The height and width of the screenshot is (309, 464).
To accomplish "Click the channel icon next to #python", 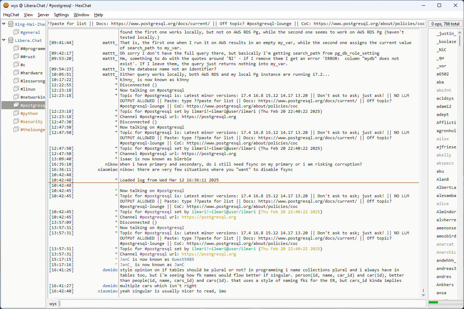I will 16,113.
